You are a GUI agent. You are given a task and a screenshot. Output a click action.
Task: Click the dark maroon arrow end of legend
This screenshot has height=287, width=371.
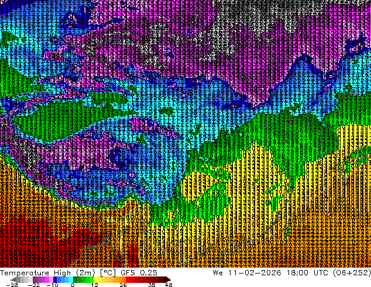click(168, 279)
